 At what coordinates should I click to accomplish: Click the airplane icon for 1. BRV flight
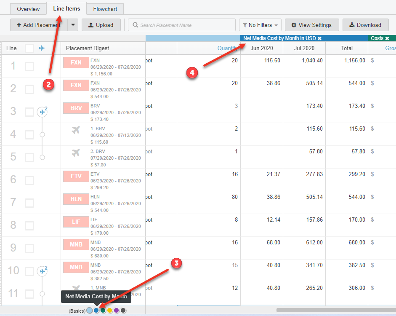(76, 130)
